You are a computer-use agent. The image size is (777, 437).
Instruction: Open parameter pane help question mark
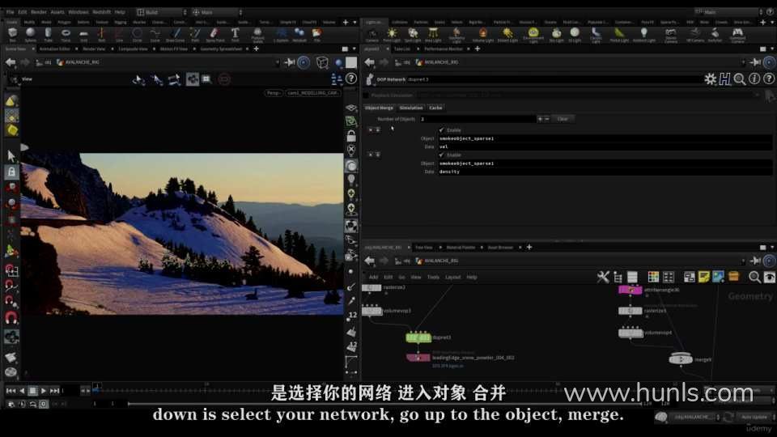[x=769, y=78]
